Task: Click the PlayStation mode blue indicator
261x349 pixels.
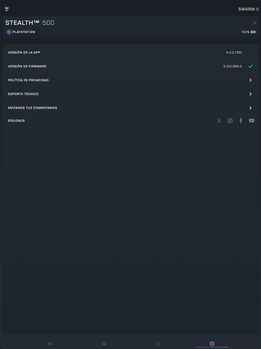Action: point(9,32)
